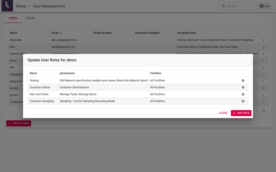276x172 pixels.
Task: Open row actions for lowercase jochen
Action: [263, 95]
